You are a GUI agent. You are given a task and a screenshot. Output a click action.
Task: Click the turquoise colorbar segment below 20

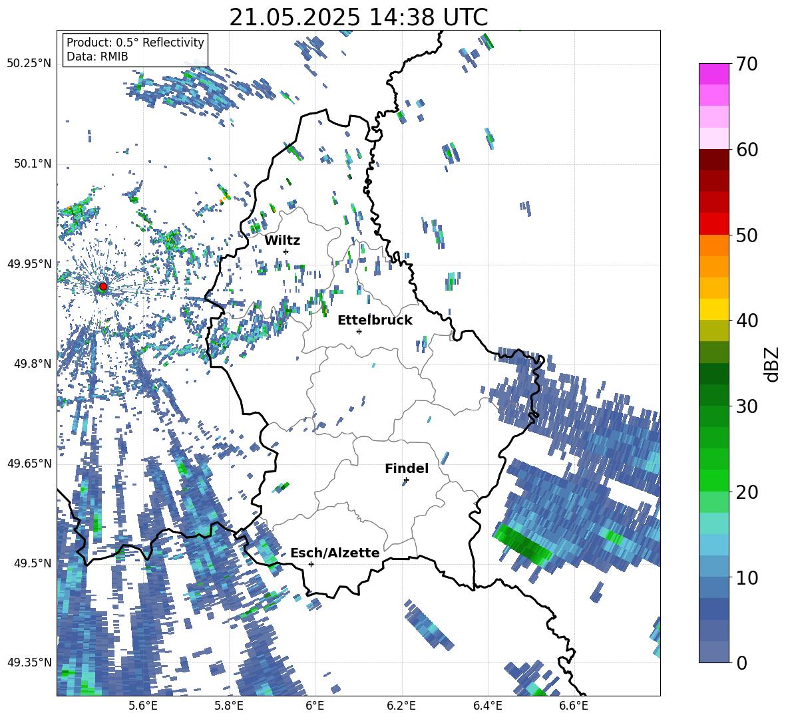tap(713, 523)
